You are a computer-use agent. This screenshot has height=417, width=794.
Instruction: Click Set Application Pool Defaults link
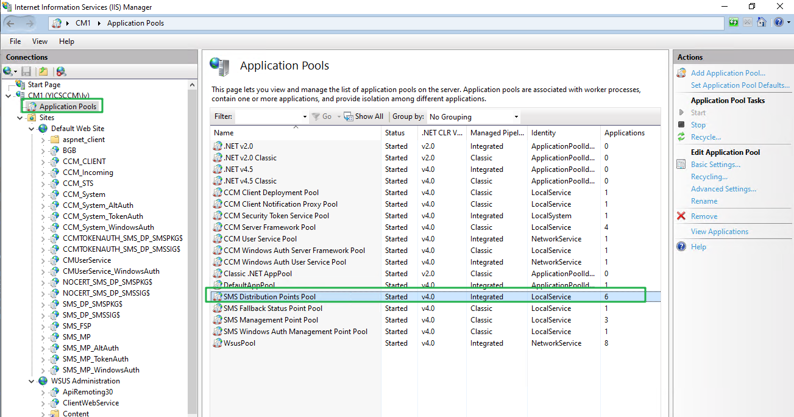(x=740, y=85)
